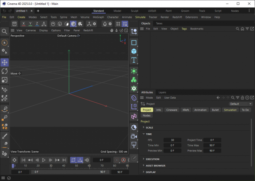Image resolution: width=255 pixels, height=181 pixels.
Task: Expand the SCALE section
Action: click(x=149, y=127)
